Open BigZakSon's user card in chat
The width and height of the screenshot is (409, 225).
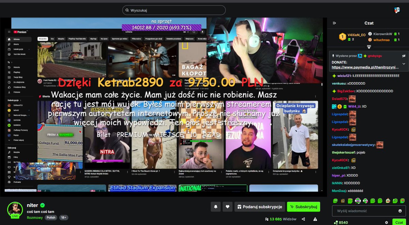pyautogui.click(x=346, y=91)
